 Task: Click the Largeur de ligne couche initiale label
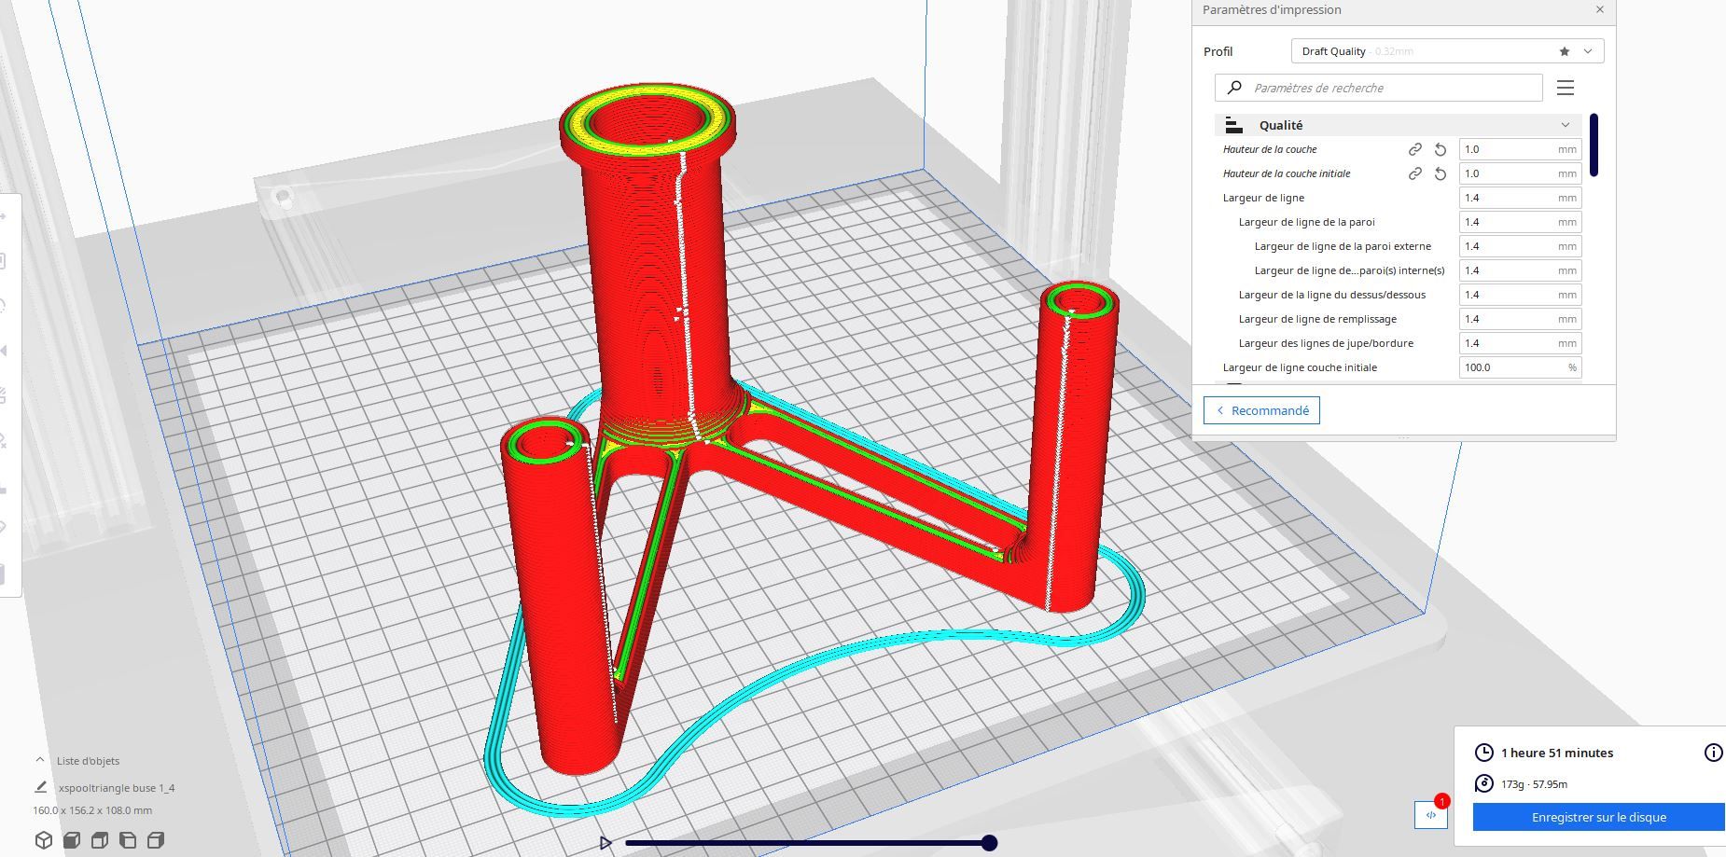point(1300,367)
